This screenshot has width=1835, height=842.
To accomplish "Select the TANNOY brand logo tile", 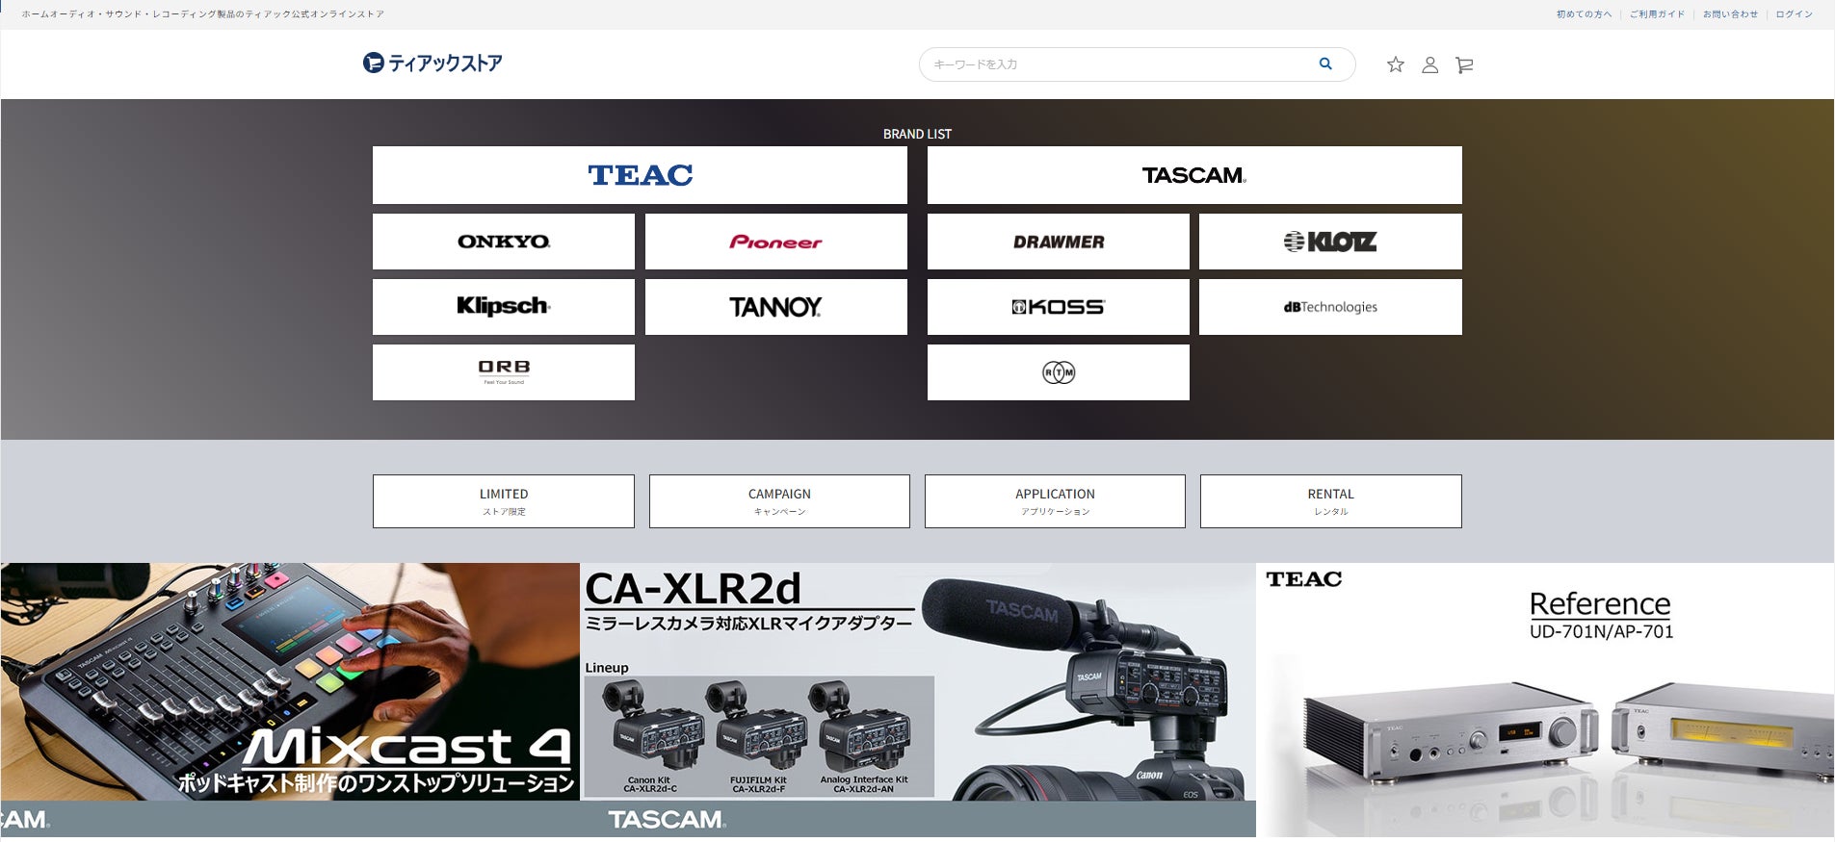I will 776,307.
